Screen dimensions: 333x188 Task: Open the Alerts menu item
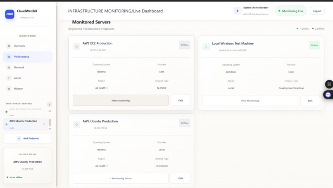[x=27, y=78]
